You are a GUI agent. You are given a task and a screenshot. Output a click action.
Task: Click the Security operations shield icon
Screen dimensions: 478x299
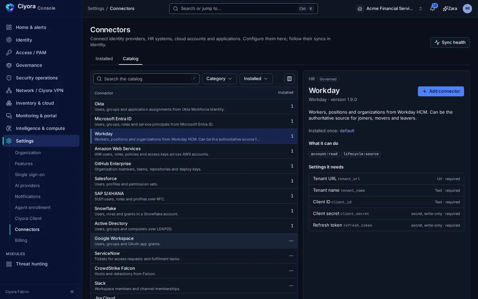(x=9, y=78)
